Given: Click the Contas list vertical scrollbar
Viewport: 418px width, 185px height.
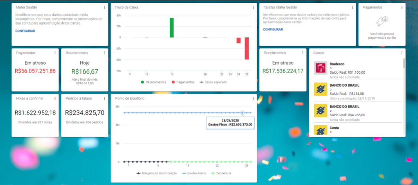Looking at the screenshot, I should tap(404, 64).
